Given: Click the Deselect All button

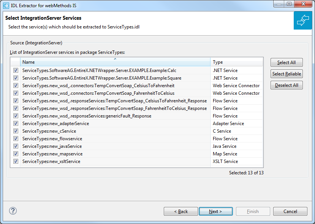Looking at the screenshot, I should click(287, 85).
